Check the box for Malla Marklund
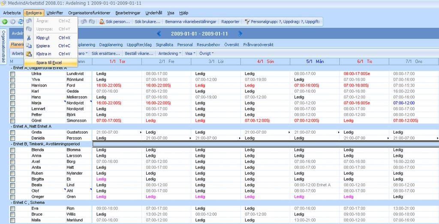The width and height of the screenshot is (439, 224). pos(12,221)
